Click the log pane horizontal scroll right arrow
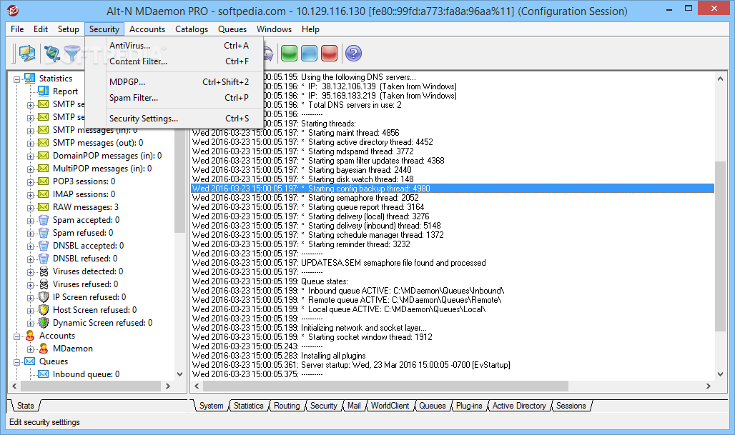 (709, 386)
